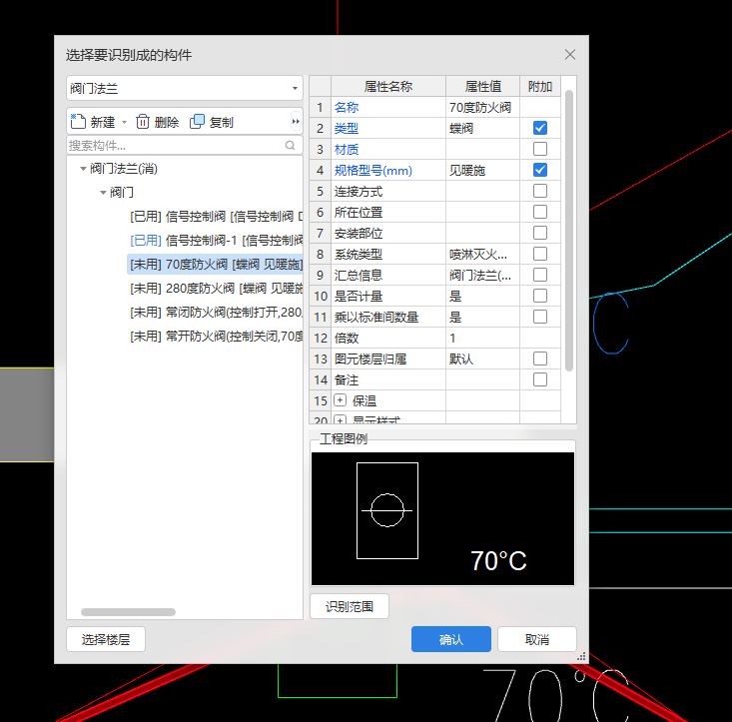Check the 所在位置 附加 checkbox
Viewport: 732px width, 722px height.
tap(540, 212)
